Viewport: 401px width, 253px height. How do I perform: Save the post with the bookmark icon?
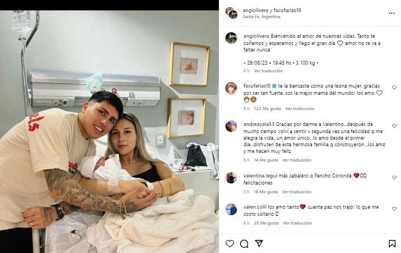click(x=392, y=244)
